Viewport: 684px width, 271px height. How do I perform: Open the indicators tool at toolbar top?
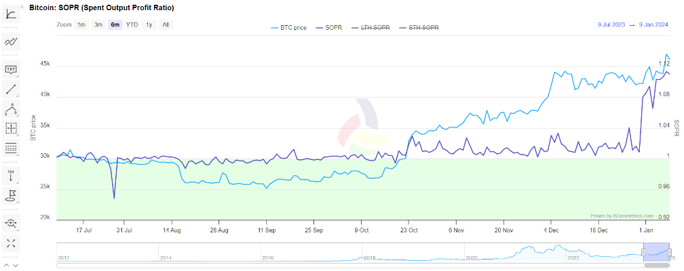11,14
